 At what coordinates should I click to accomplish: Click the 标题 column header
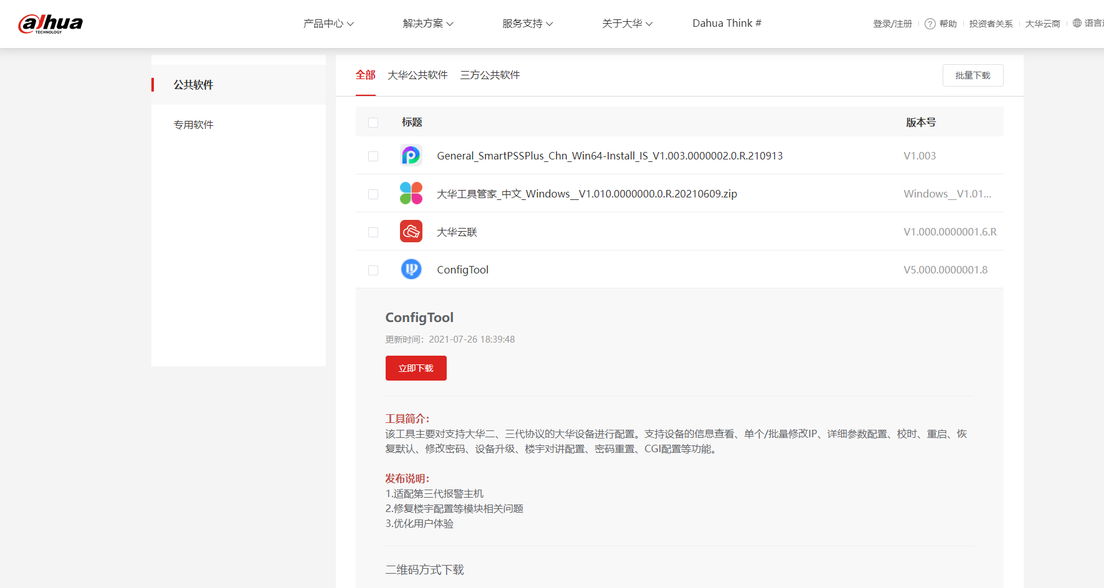[412, 122]
